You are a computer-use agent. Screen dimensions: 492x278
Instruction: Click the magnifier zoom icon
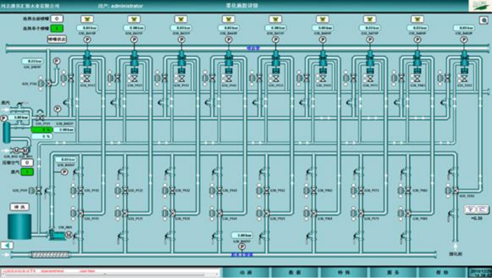(x=483, y=21)
